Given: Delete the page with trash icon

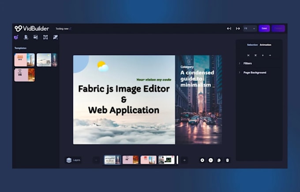Looking at the screenshot, I should (227, 160).
